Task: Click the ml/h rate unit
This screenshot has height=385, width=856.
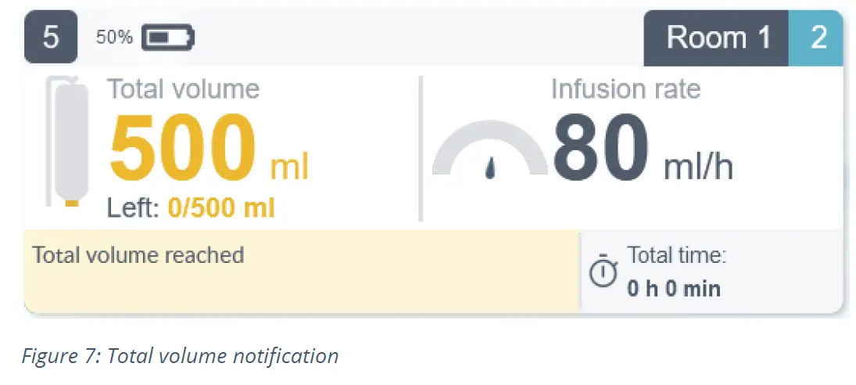Action: pyautogui.click(x=698, y=167)
